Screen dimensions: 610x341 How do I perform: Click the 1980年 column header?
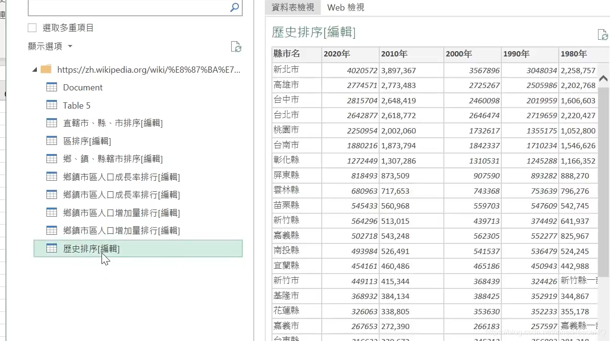pyautogui.click(x=578, y=54)
